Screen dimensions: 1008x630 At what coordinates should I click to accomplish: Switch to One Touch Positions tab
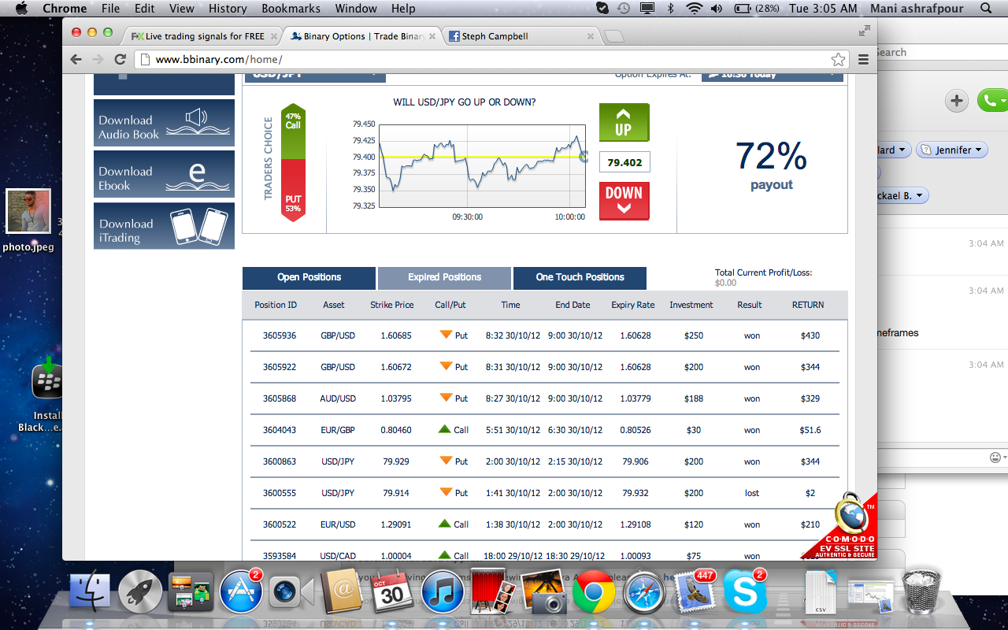click(580, 277)
